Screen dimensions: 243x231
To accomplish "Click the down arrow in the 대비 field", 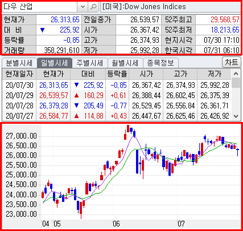I will pyautogui.click(x=43, y=30).
